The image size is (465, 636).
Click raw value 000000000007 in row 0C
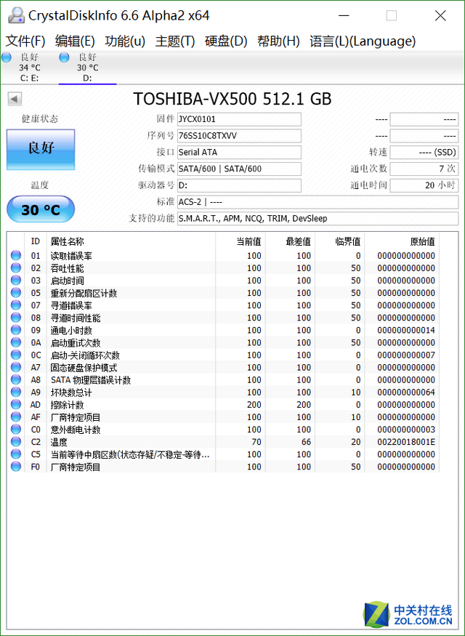click(406, 355)
